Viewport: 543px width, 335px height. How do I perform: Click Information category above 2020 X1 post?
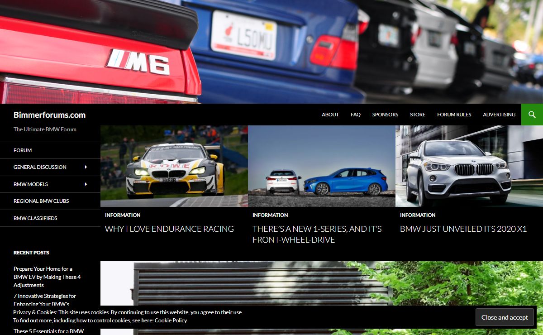point(418,215)
